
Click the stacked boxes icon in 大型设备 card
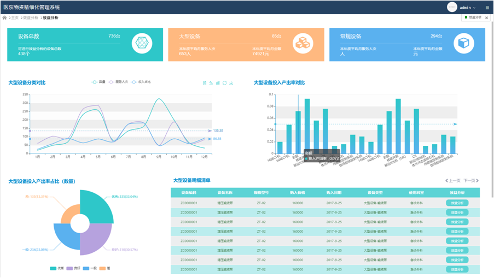click(303, 43)
